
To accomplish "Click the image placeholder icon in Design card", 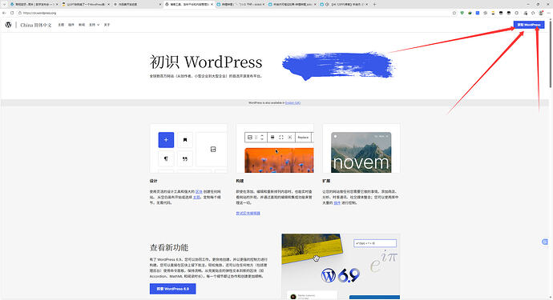I will click(x=213, y=150).
